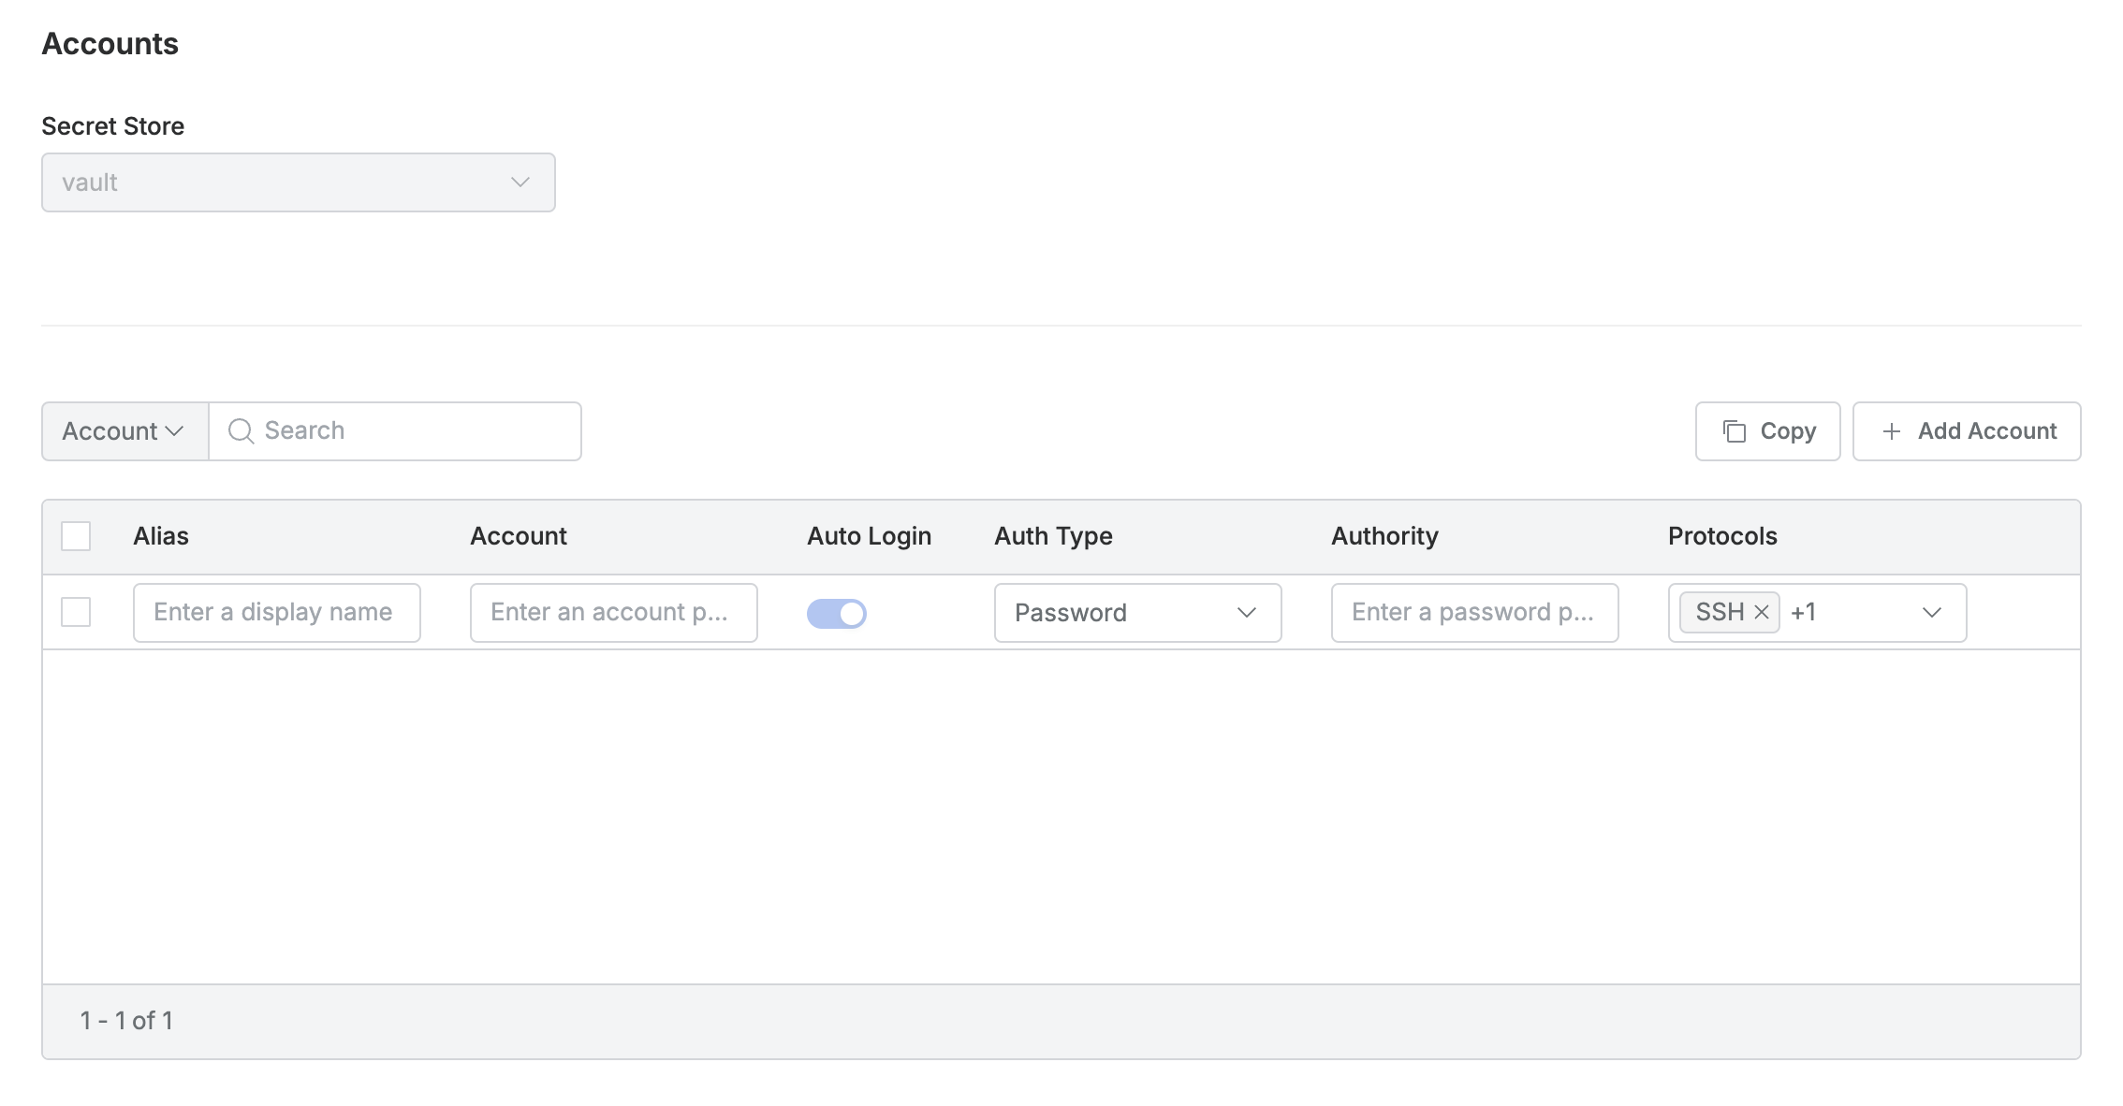Expand the Account search filter dropdown

click(x=124, y=431)
